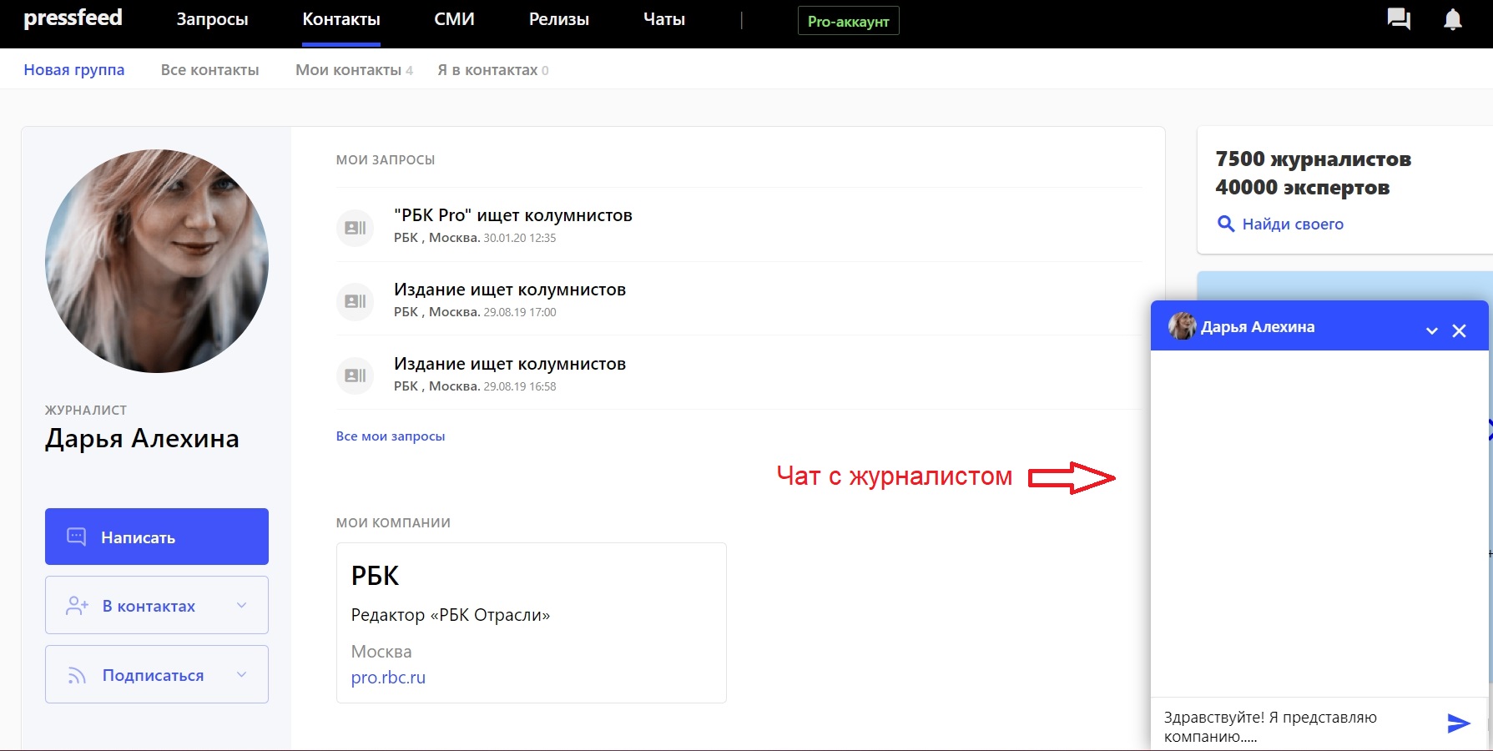Click the Pro-аккаунт button
Viewport: 1493px width, 751px height.
tap(848, 22)
